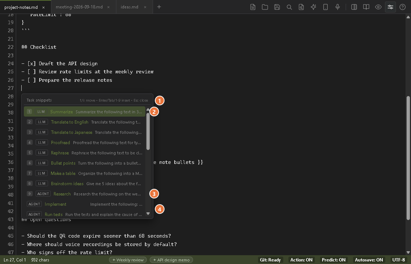Screen dimensions: 411x264
Task: Click the mobile device icon in toolbar
Action: tap(325, 7)
